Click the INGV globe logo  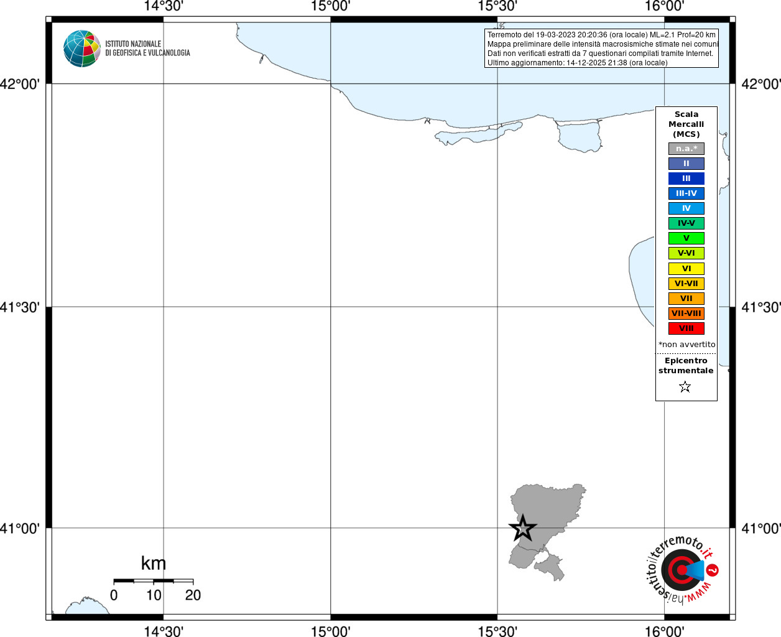(x=82, y=49)
